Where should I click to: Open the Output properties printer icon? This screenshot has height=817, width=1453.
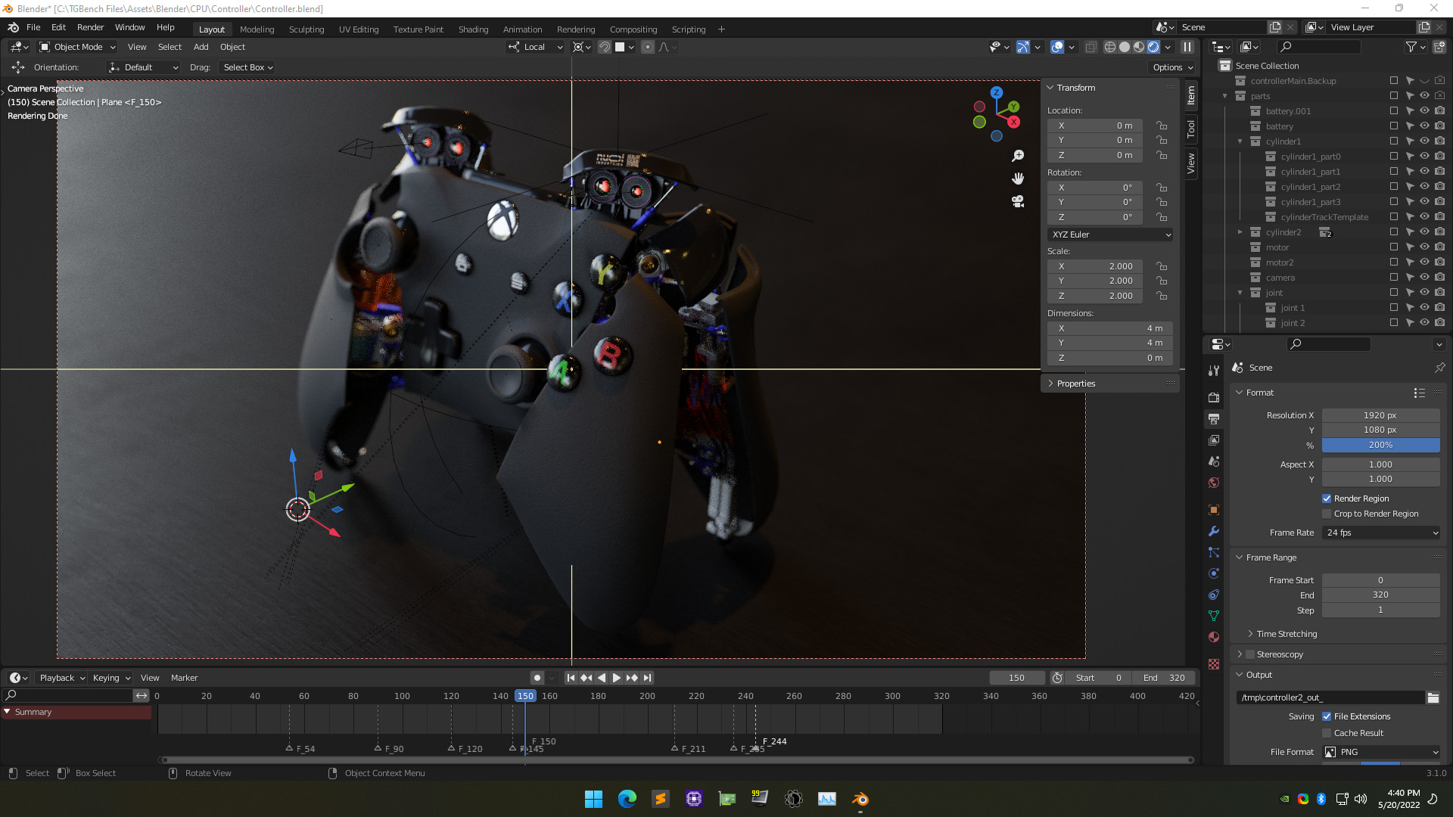1214,418
